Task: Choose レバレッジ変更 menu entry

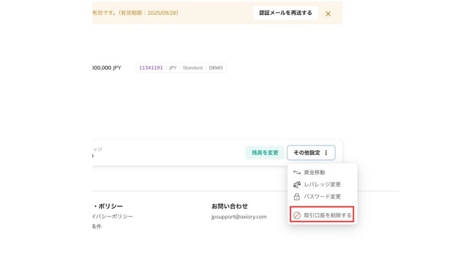Action: point(322,184)
